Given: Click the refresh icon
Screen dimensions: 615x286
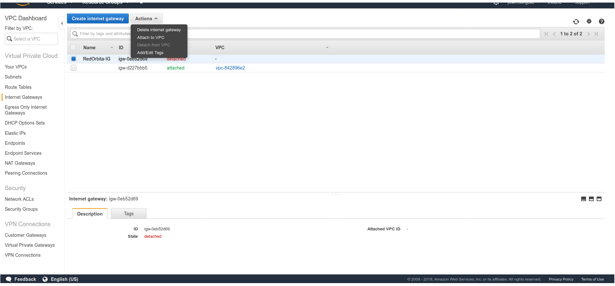Looking at the screenshot, I should [576, 22].
